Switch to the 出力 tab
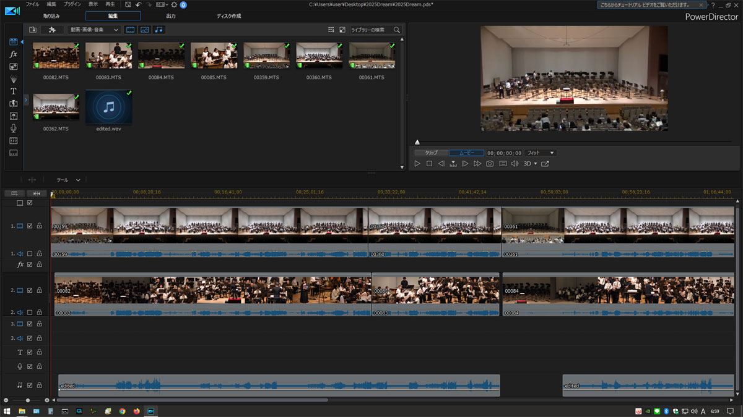The width and height of the screenshot is (743, 417). pos(171,16)
